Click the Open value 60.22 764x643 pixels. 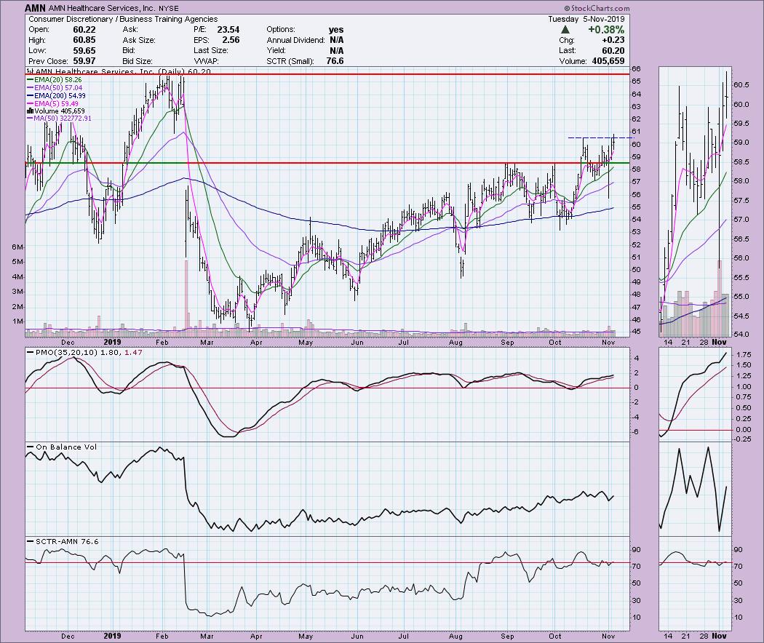coord(84,30)
